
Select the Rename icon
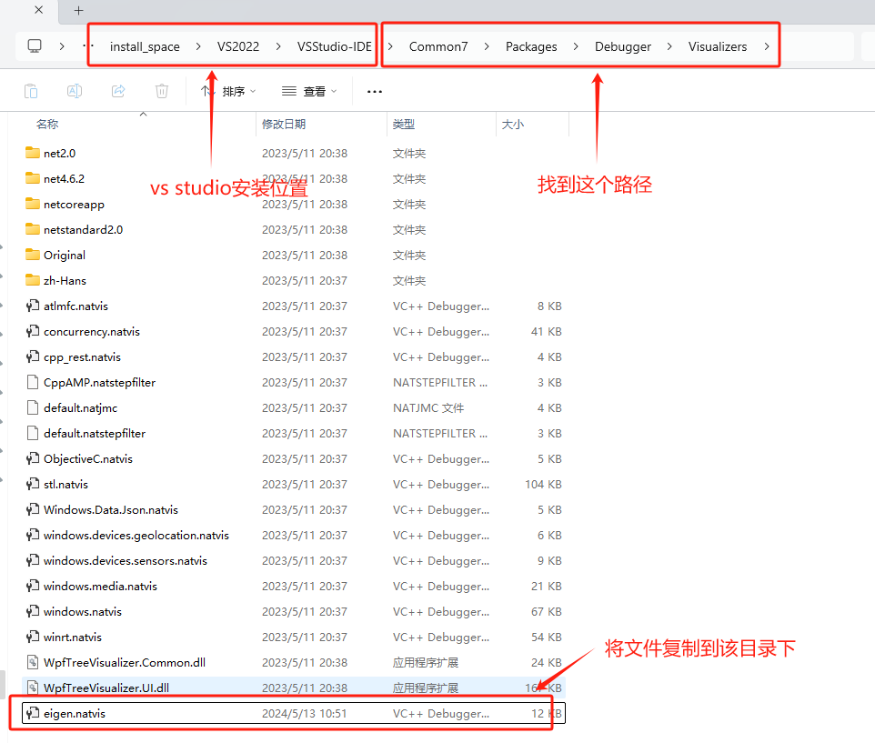(75, 90)
